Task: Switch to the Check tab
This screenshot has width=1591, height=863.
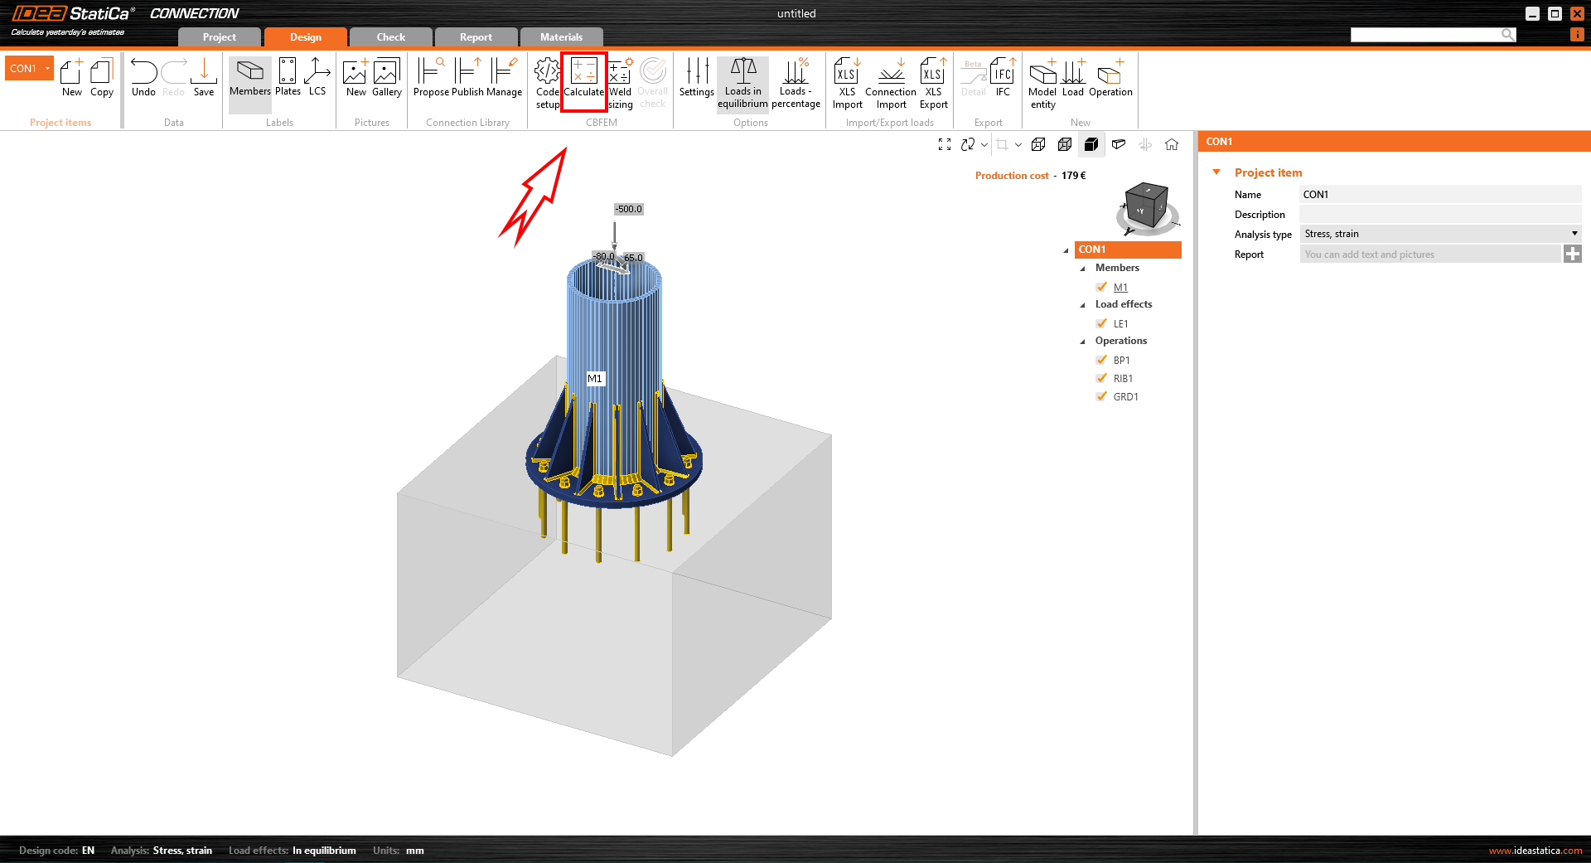Action: (390, 37)
